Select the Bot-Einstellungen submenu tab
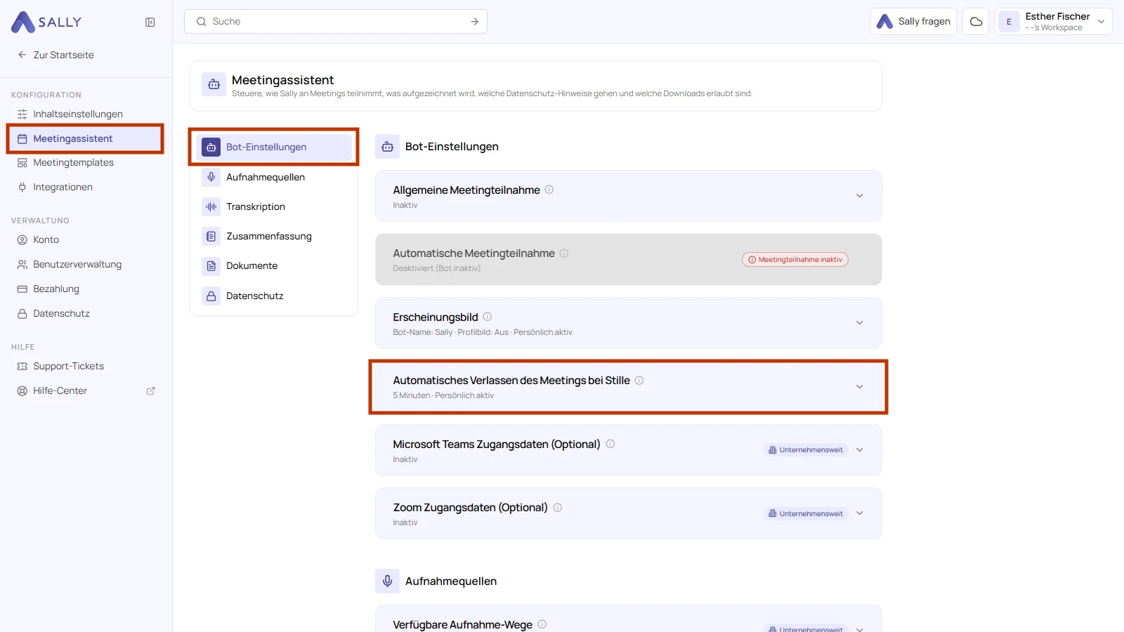The width and height of the screenshot is (1124, 632). (x=274, y=147)
